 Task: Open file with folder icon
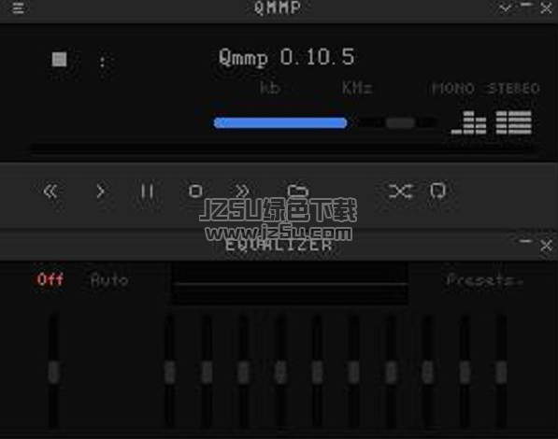(297, 191)
